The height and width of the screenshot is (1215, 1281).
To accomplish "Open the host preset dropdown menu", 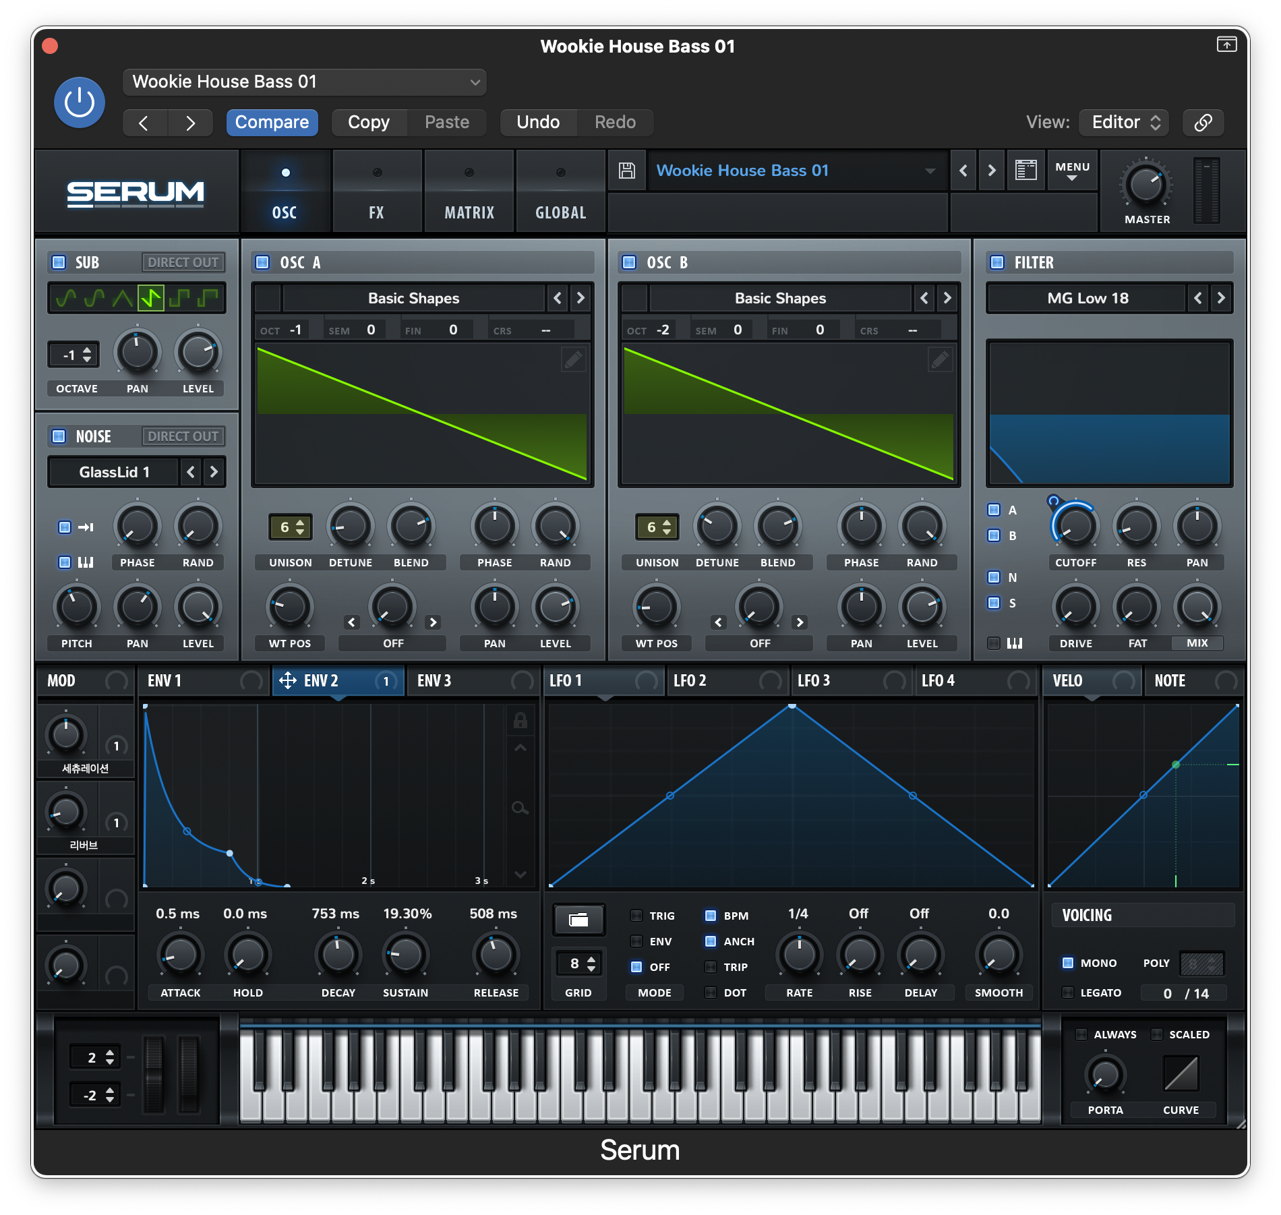I will (x=305, y=82).
